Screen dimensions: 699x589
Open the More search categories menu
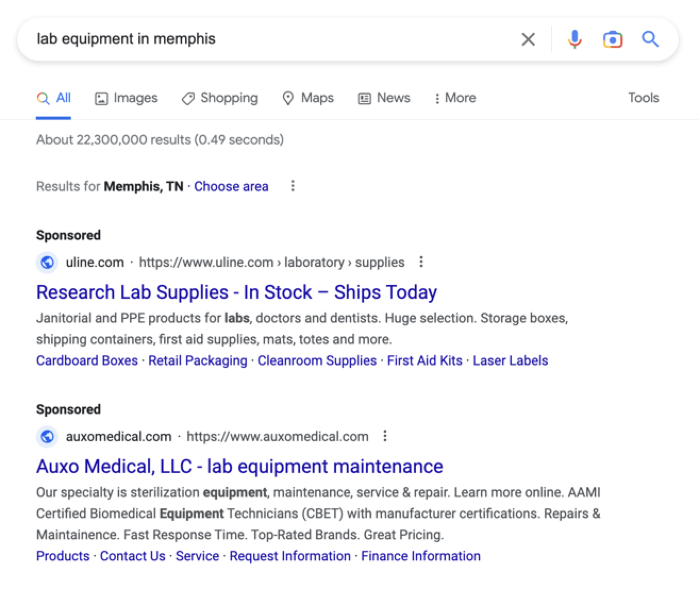point(455,98)
